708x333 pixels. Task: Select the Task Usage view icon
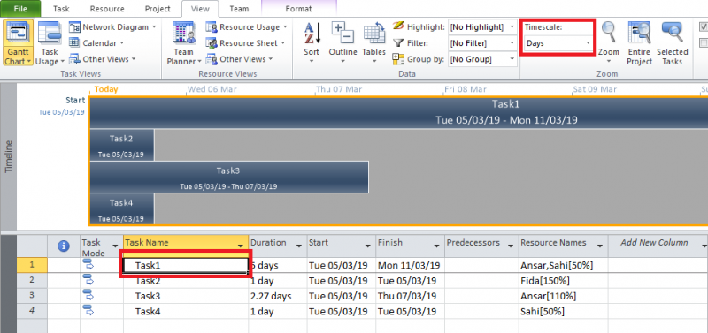[50, 33]
